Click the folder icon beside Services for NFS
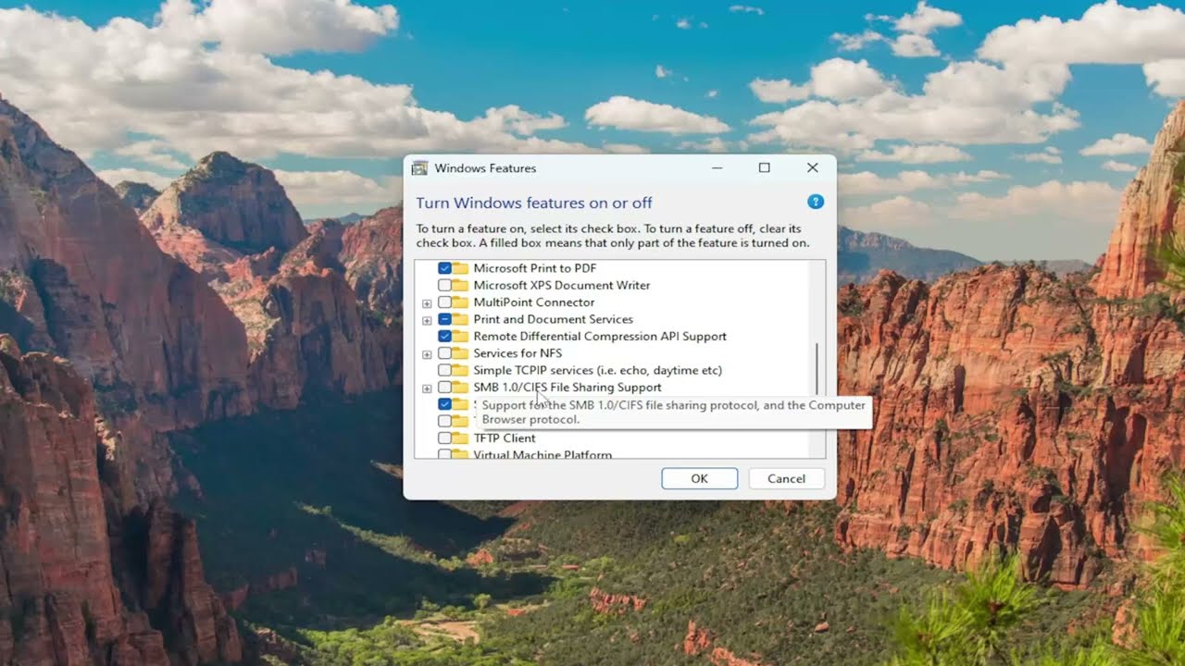 [460, 353]
